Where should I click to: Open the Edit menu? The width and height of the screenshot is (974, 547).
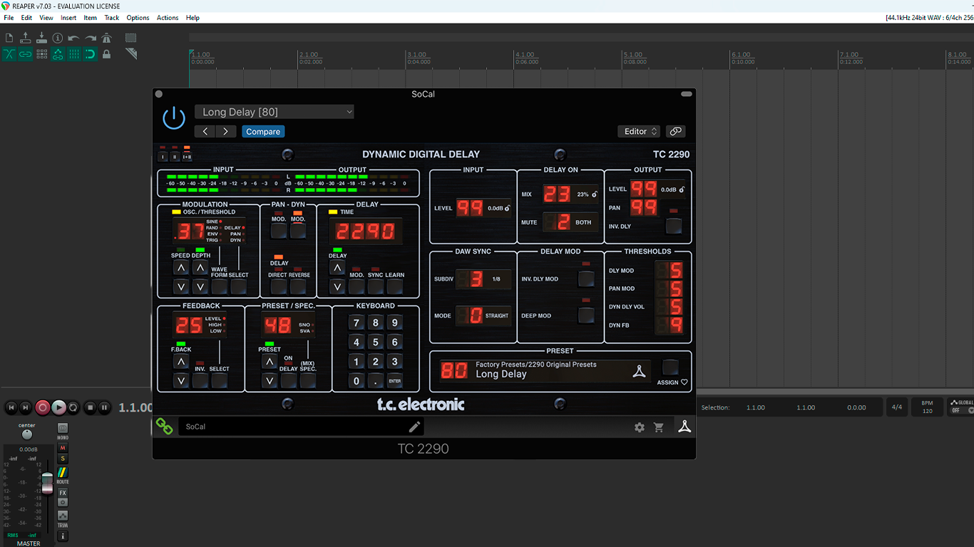pos(26,18)
